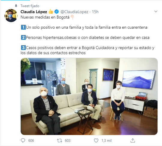162x146 pixels.
Task: Click the 603 retweets count
Action: pyautogui.click(x=68, y=141)
